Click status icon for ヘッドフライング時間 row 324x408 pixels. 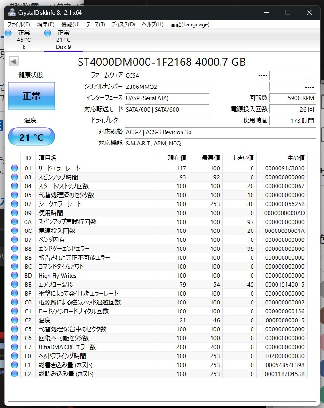pyautogui.click(x=15, y=356)
